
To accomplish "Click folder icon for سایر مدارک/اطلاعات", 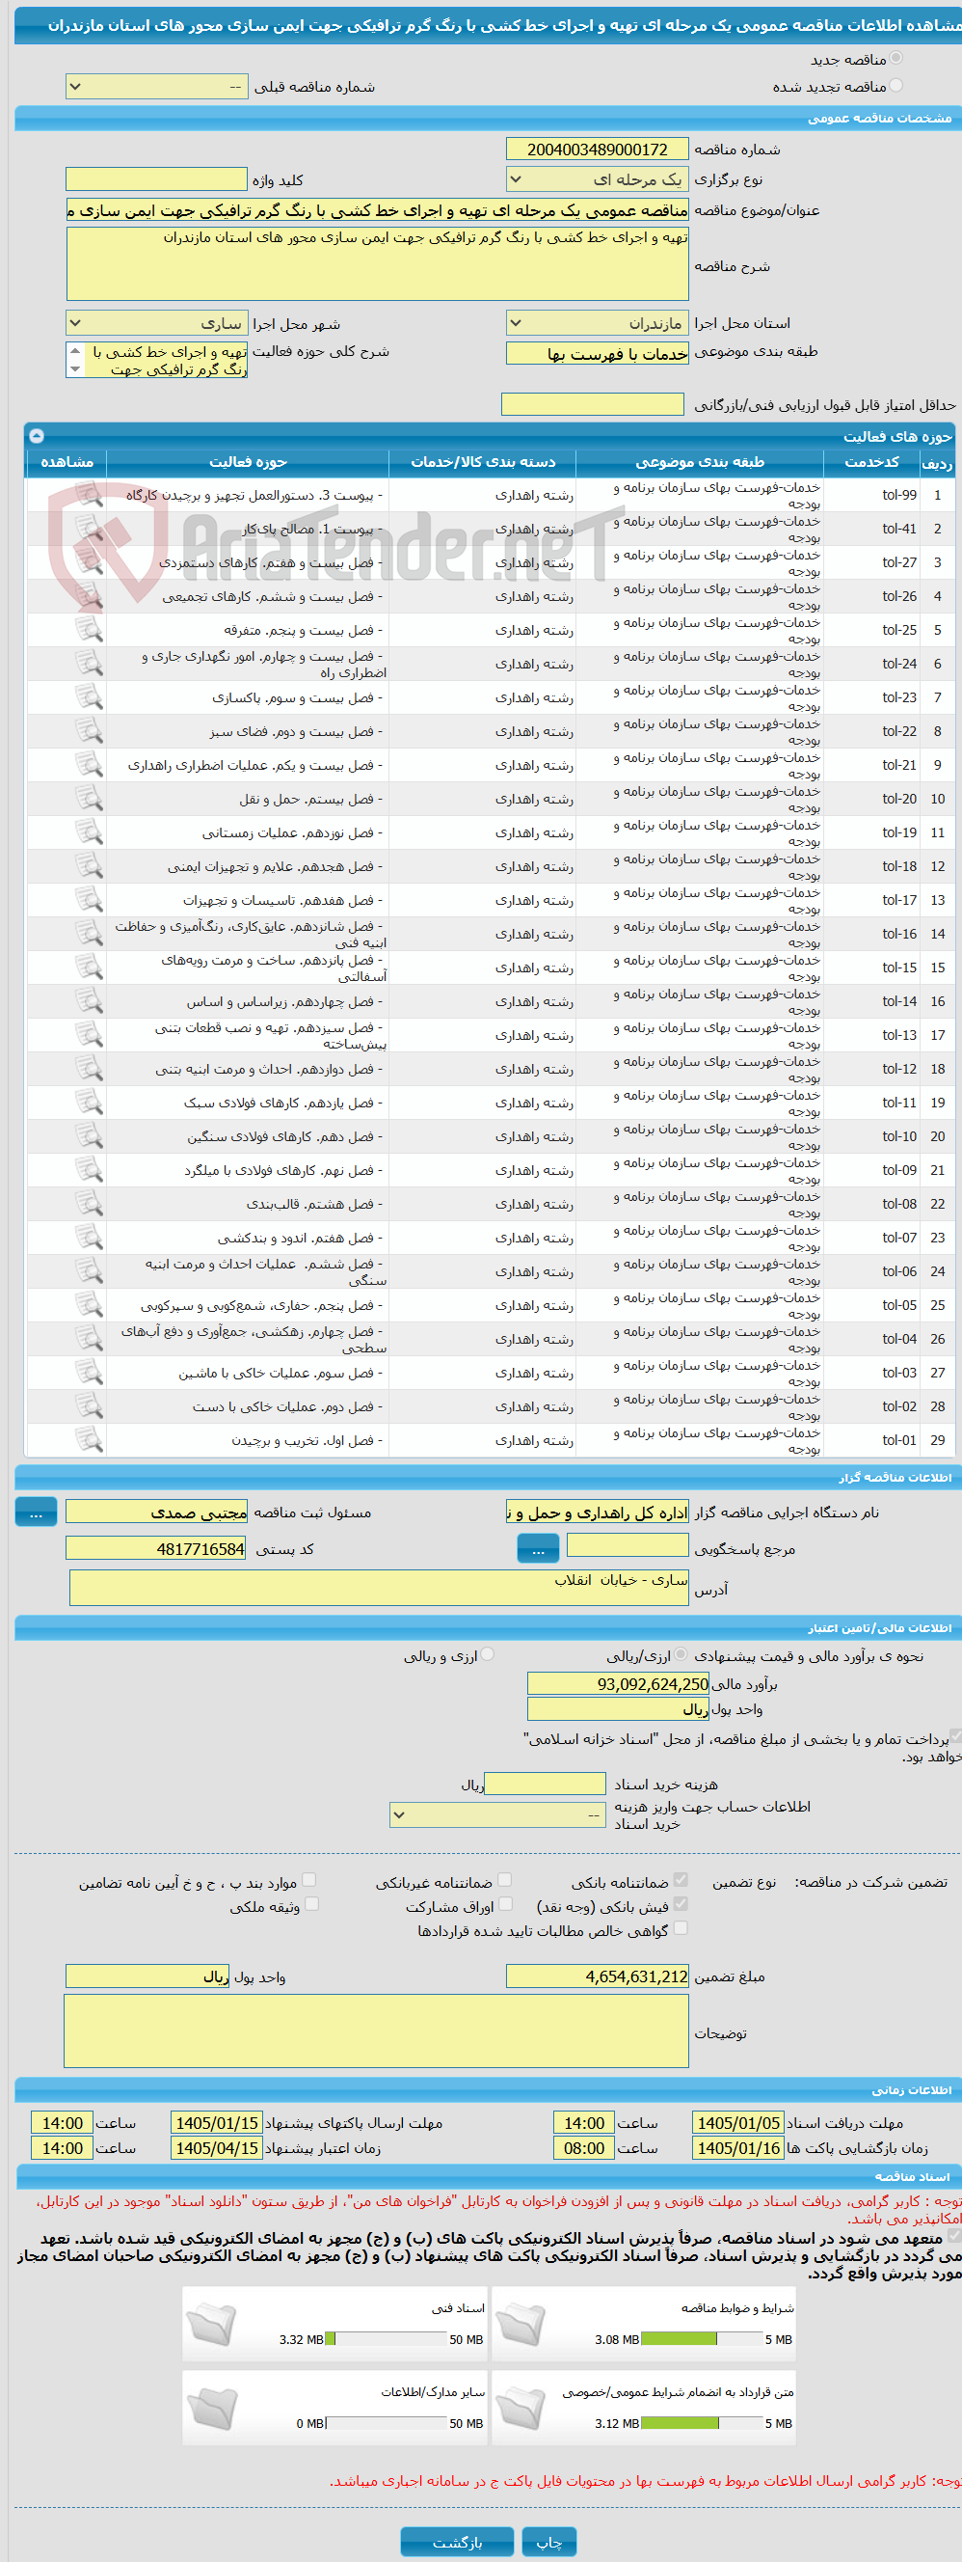I will coord(212,2407).
